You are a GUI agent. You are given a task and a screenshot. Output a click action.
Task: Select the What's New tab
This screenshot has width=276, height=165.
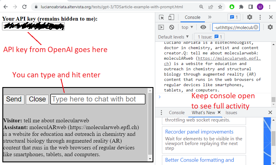[203, 113]
